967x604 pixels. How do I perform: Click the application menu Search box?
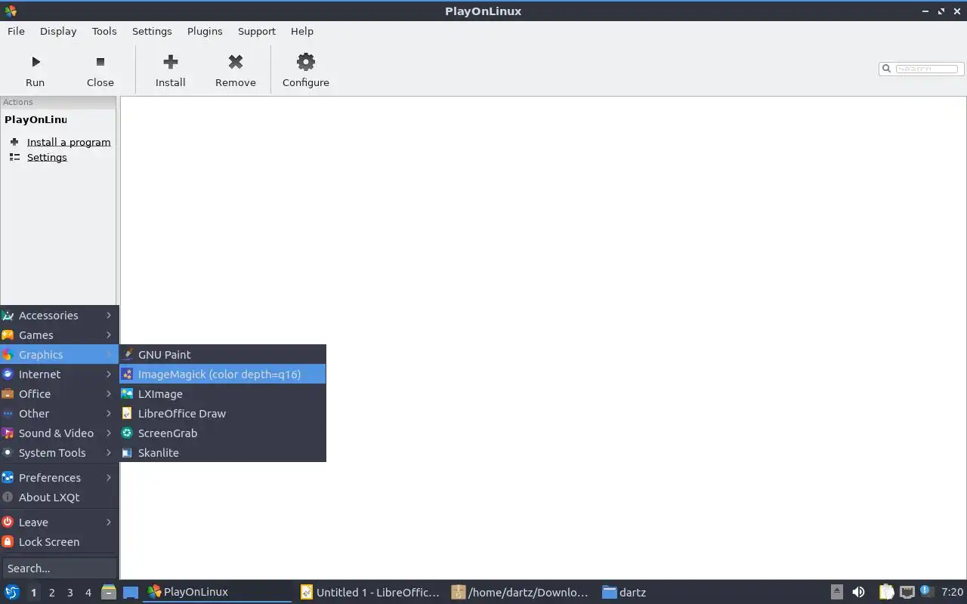point(60,568)
